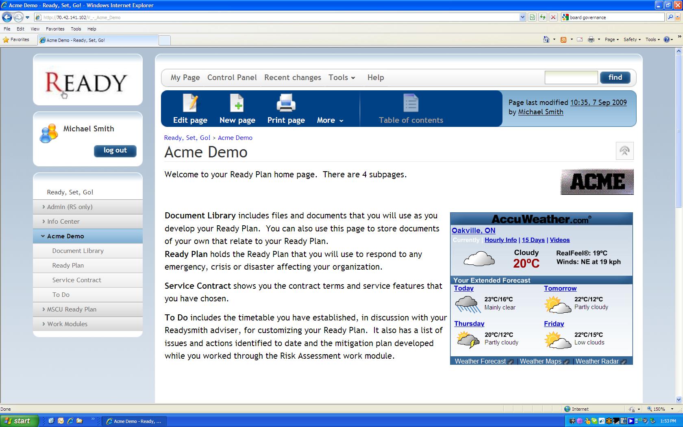Click the RSS feed icon beside Acme Demo title
The height and width of the screenshot is (427, 683).
tap(624, 151)
